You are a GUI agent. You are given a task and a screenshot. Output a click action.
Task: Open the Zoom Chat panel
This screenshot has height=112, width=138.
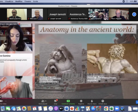[x=55, y=102]
